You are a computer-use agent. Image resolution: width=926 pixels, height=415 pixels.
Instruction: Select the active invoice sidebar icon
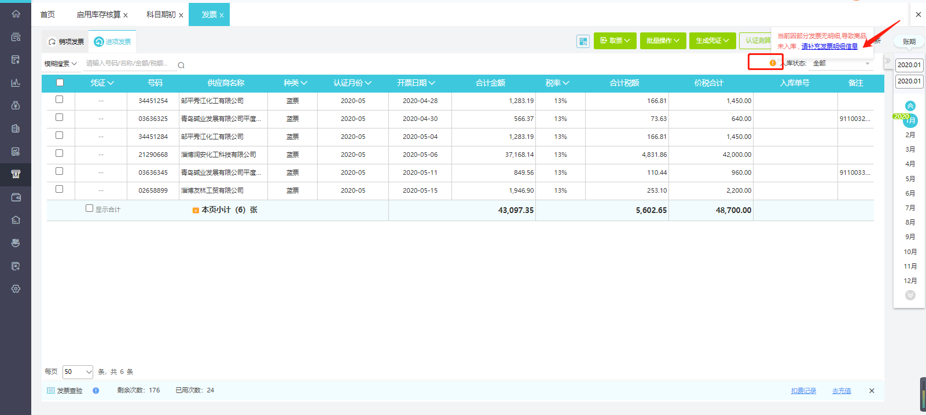(x=16, y=174)
